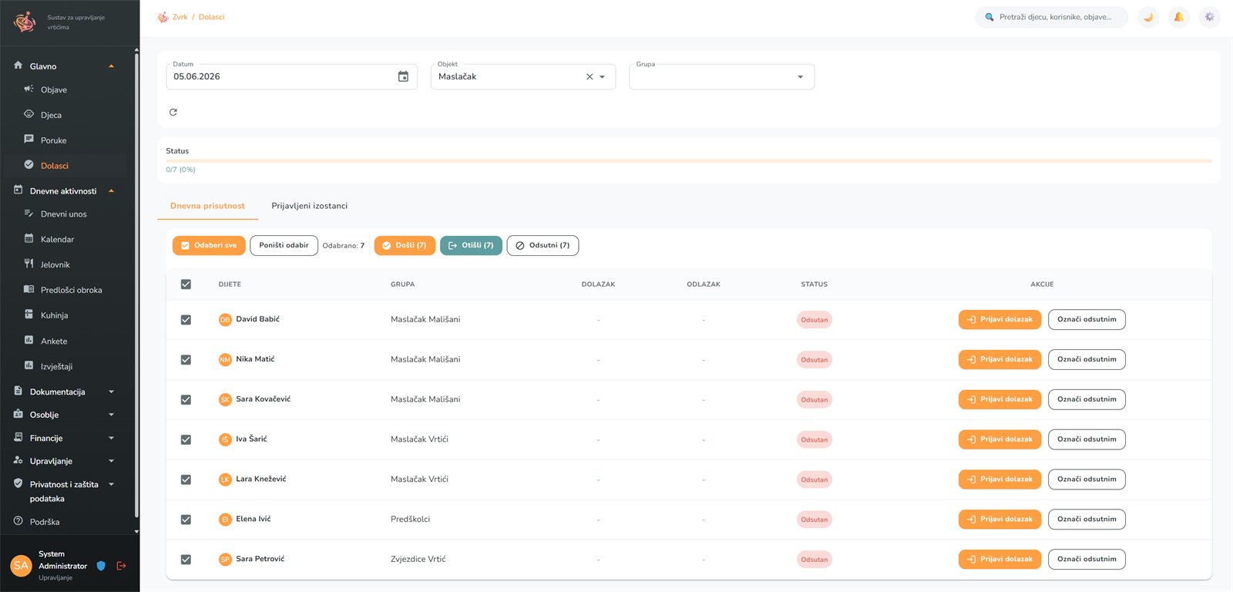Image resolution: width=1233 pixels, height=592 pixels.
Task: Click Prijavi dolazak for Nika Matić
Action: coord(1000,359)
